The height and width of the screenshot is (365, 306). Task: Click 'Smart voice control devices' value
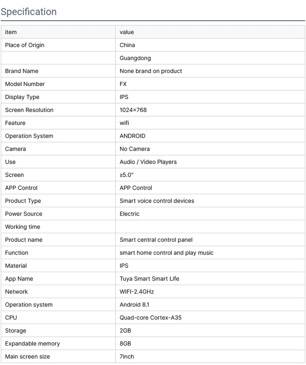click(x=157, y=201)
